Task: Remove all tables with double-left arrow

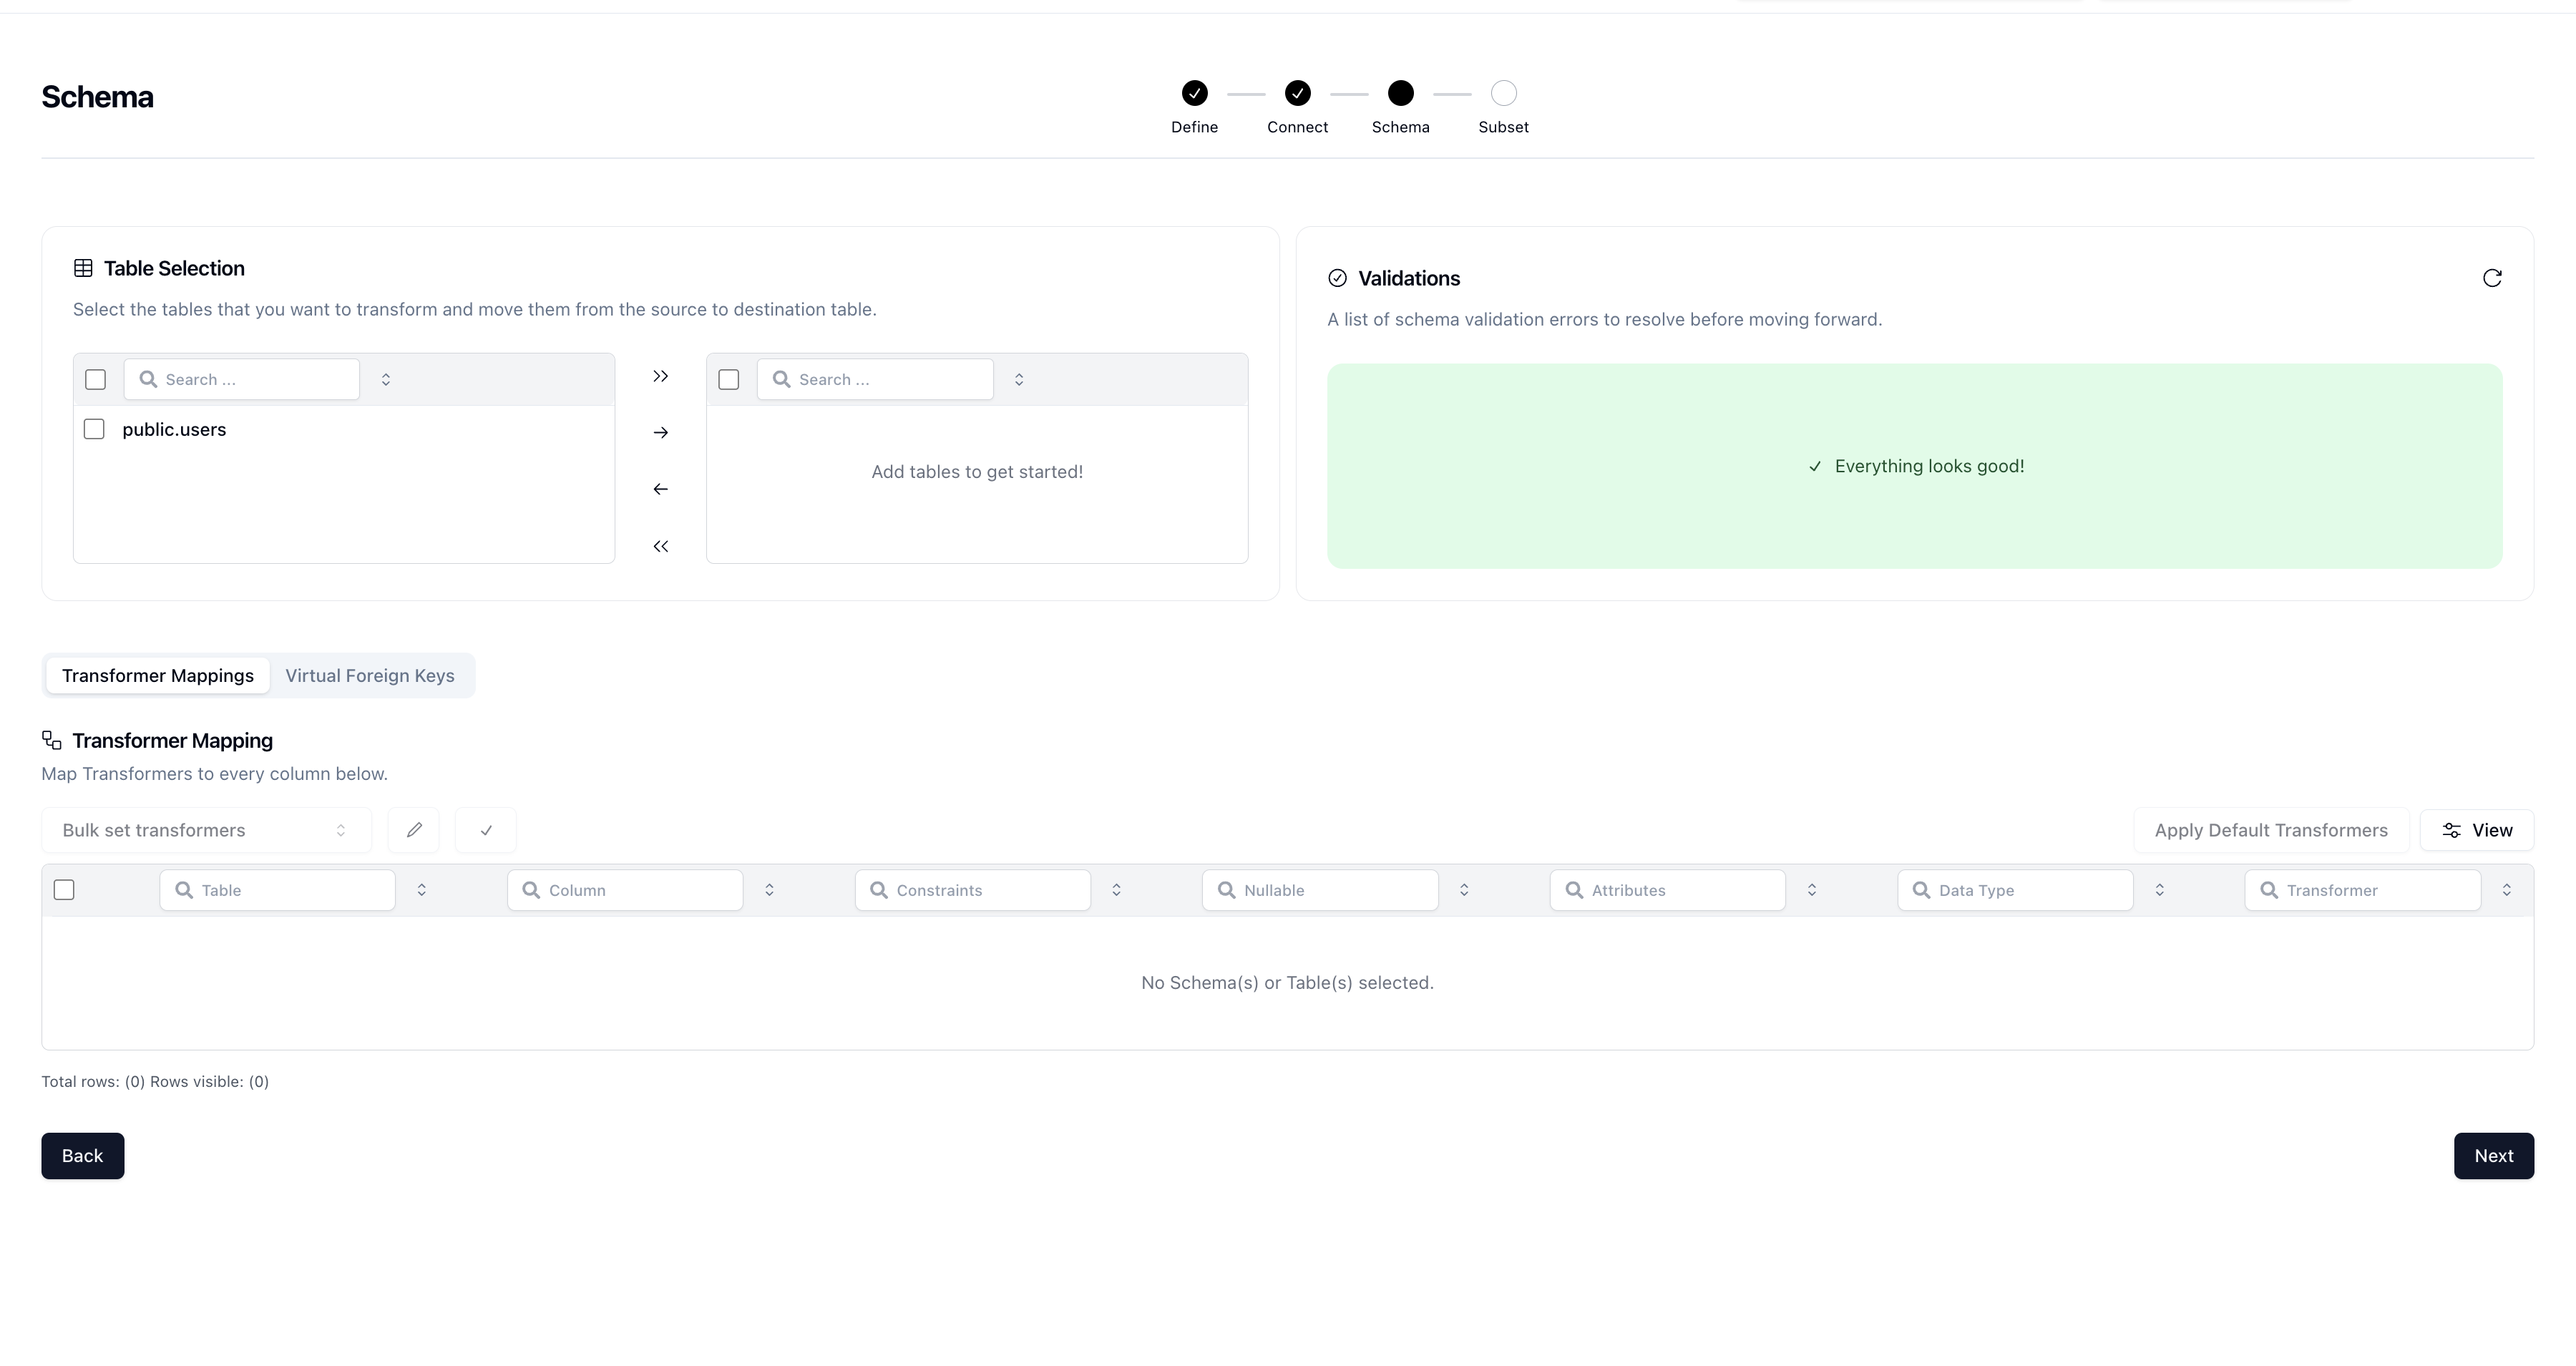Action: tap(660, 546)
